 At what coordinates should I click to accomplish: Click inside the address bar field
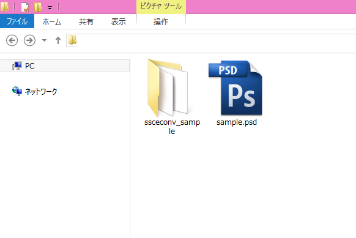pyautogui.click(x=211, y=40)
